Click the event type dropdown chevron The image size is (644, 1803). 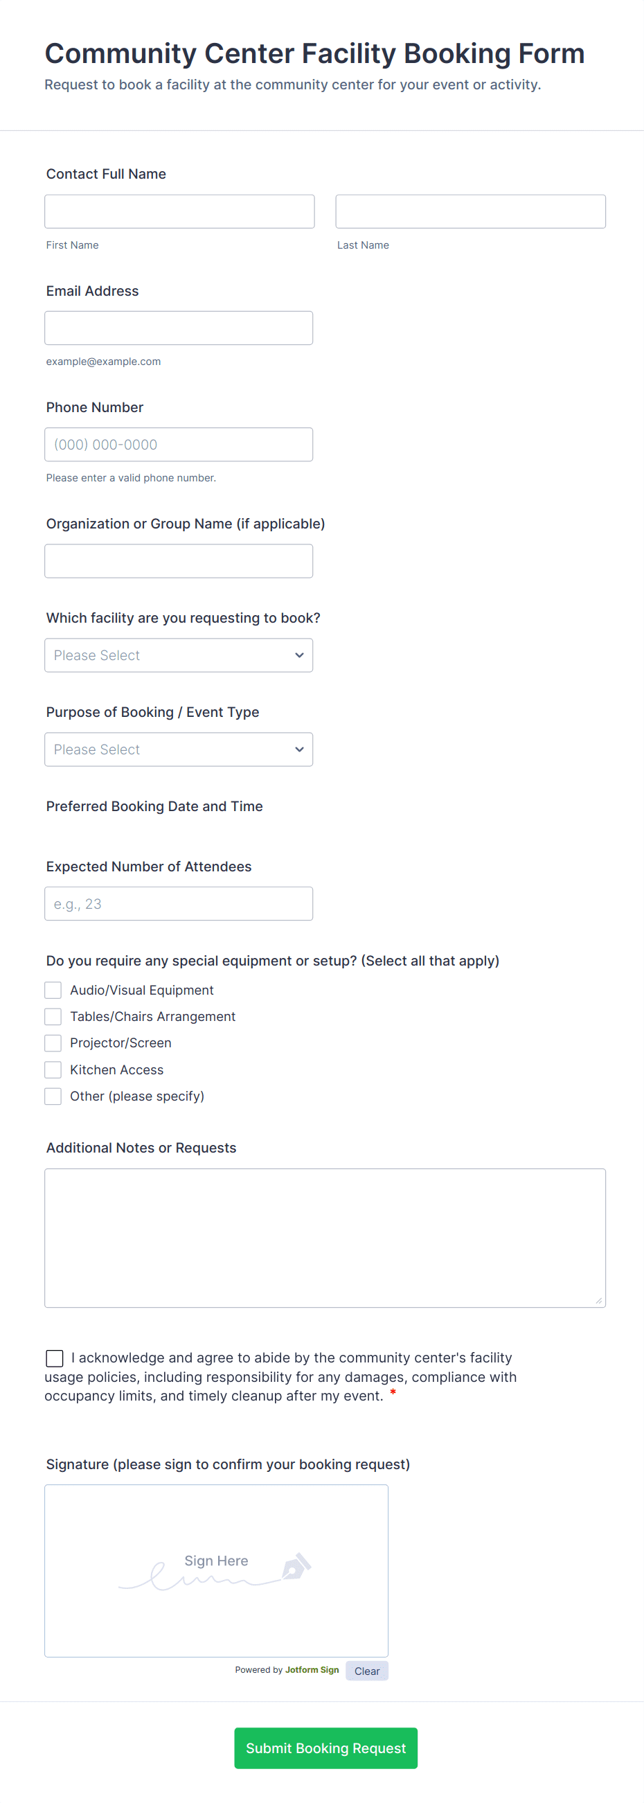coord(300,749)
